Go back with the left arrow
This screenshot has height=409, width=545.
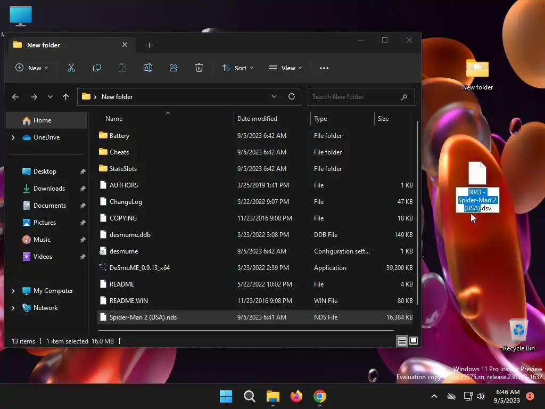15,97
